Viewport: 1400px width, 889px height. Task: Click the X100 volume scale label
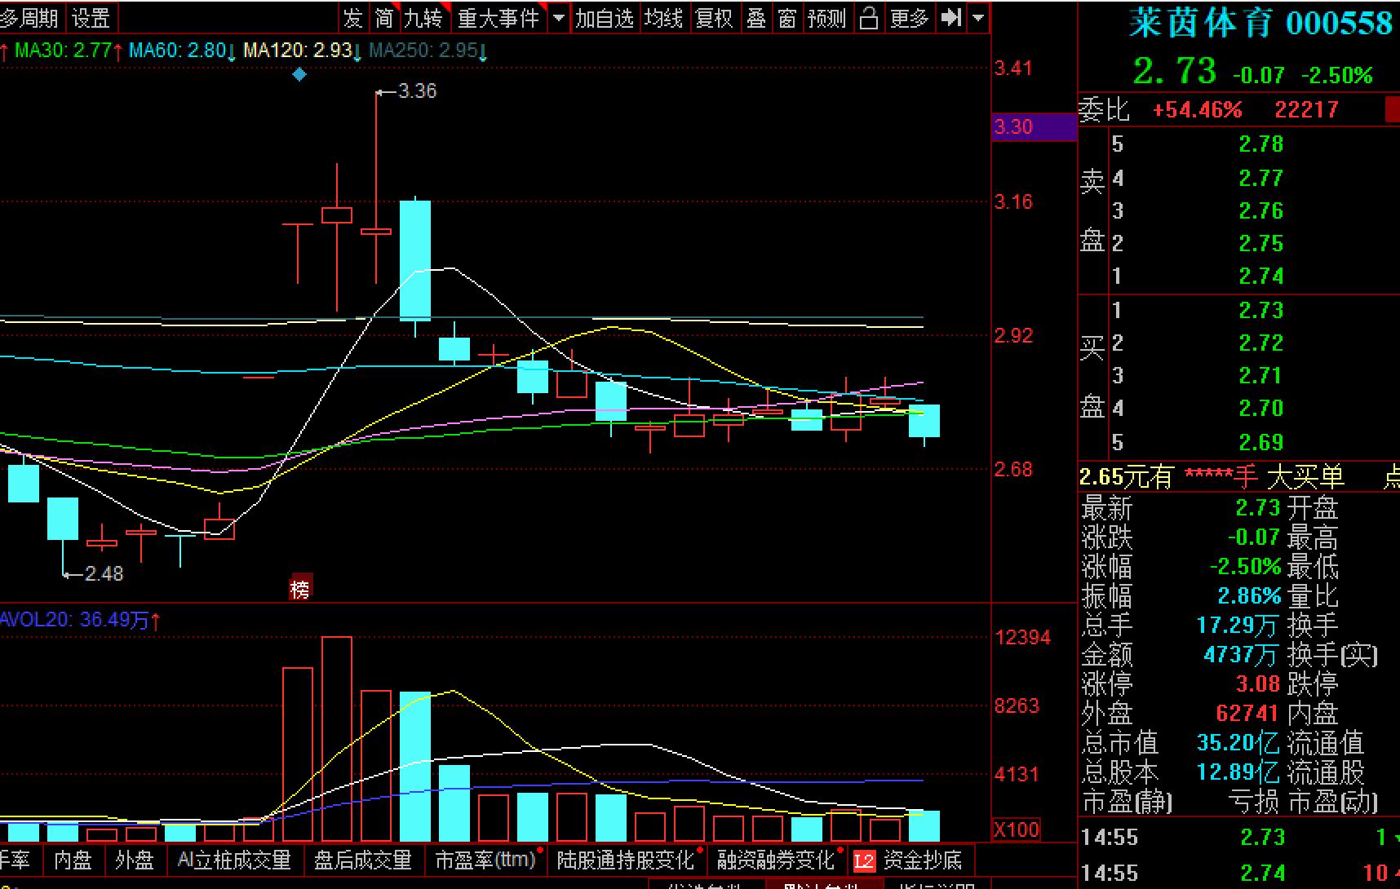pyautogui.click(x=1017, y=830)
